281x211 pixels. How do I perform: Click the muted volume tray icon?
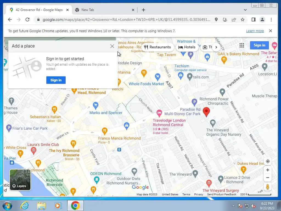coord(253,206)
